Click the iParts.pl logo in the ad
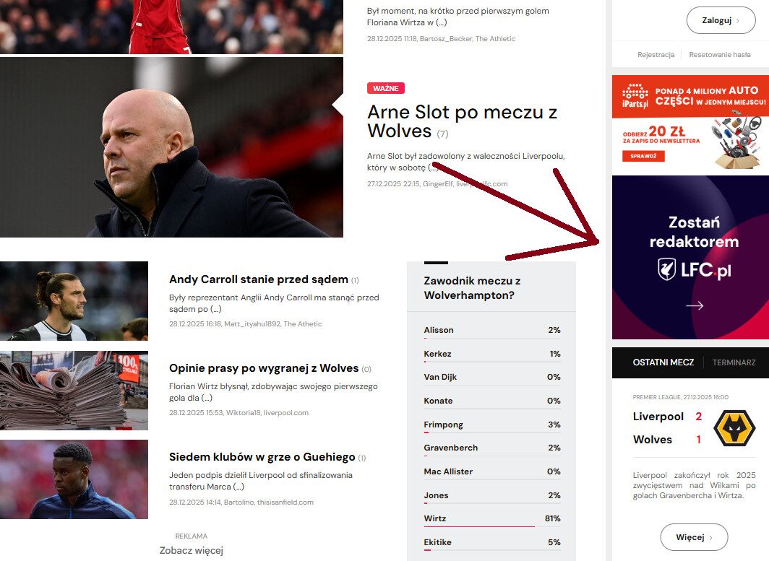 (635, 95)
